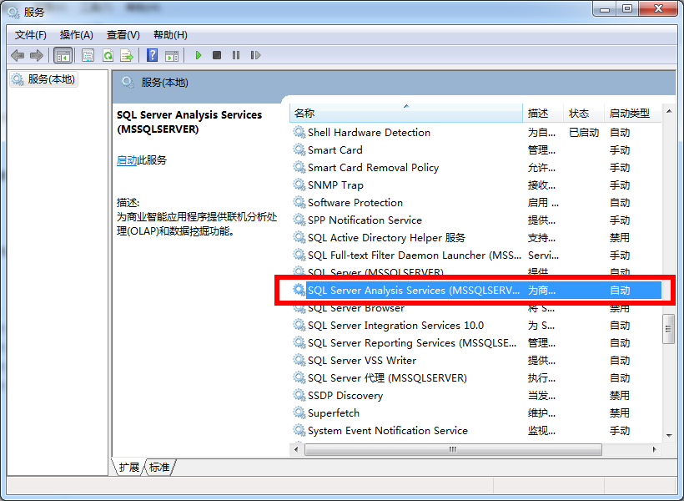The width and height of the screenshot is (684, 501).
Task: Click the gear icon of SQL Server VSS Writer
Action: point(299,360)
